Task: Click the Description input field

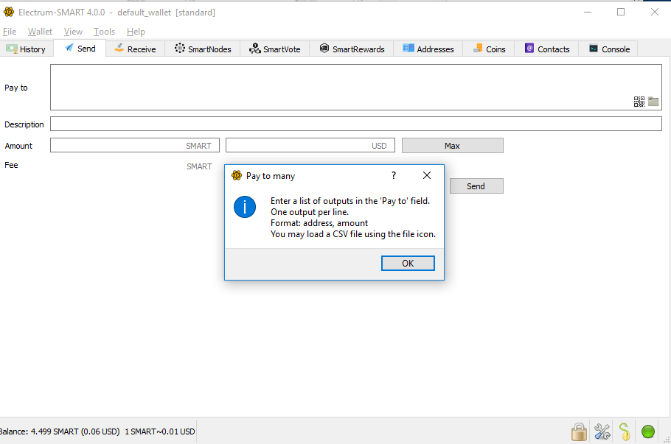Action: (x=356, y=124)
